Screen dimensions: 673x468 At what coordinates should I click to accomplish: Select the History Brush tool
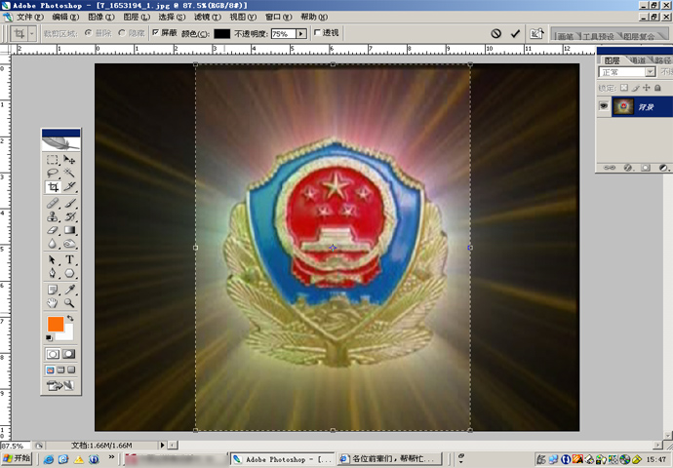point(68,216)
